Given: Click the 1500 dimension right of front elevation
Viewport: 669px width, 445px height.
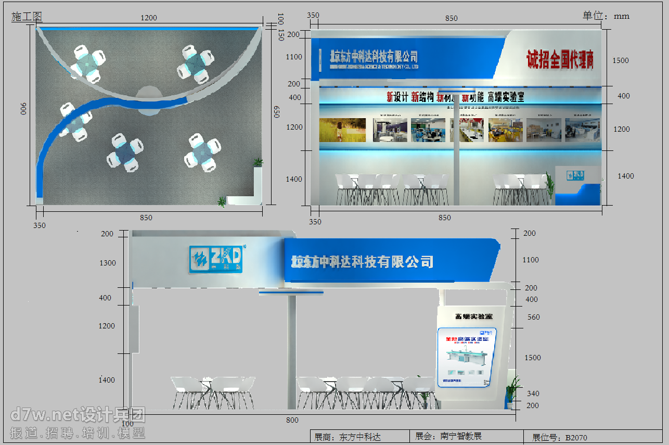Looking at the screenshot, I should (x=620, y=60).
